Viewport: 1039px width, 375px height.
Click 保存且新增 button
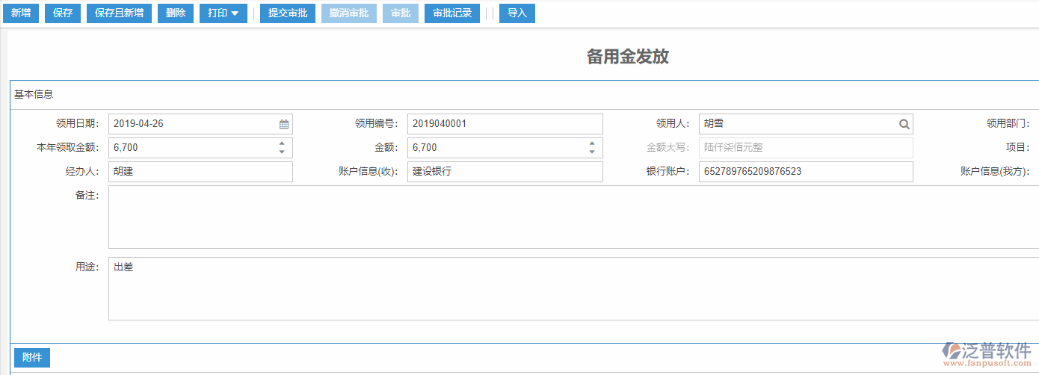coord(119,13)
